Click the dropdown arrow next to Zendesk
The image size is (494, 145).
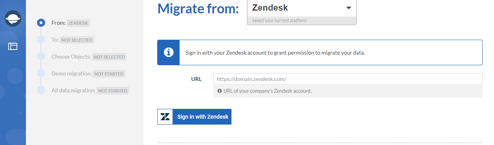pos(348,8)
